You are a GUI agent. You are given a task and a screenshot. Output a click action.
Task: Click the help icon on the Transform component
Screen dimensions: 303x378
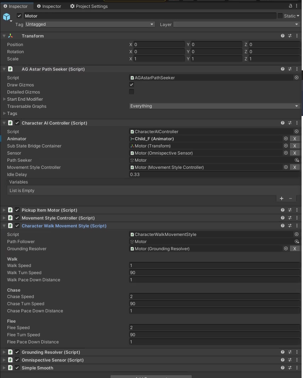pyautogui.click(x=282, y=36)
